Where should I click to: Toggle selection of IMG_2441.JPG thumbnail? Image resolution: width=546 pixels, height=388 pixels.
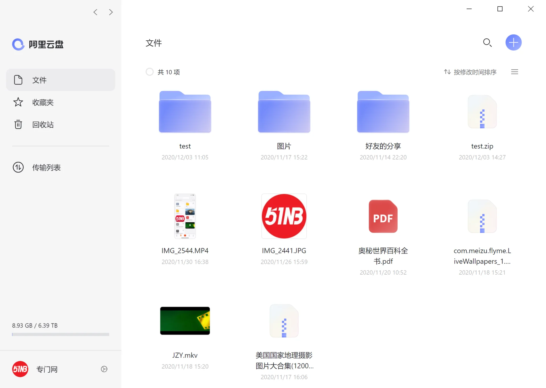point(284,216)
